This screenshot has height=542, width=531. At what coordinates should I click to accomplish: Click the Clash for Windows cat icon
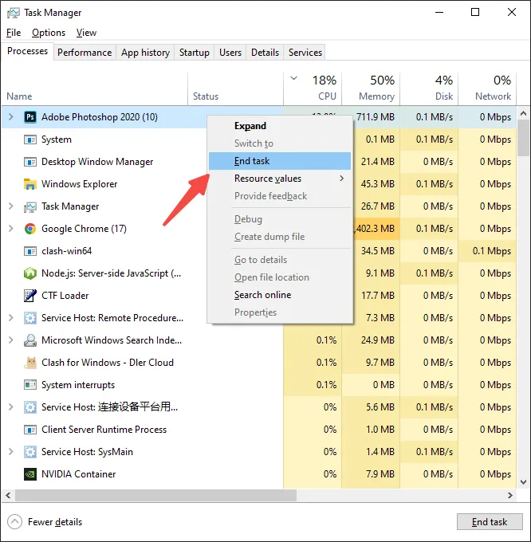click(30, 363)
